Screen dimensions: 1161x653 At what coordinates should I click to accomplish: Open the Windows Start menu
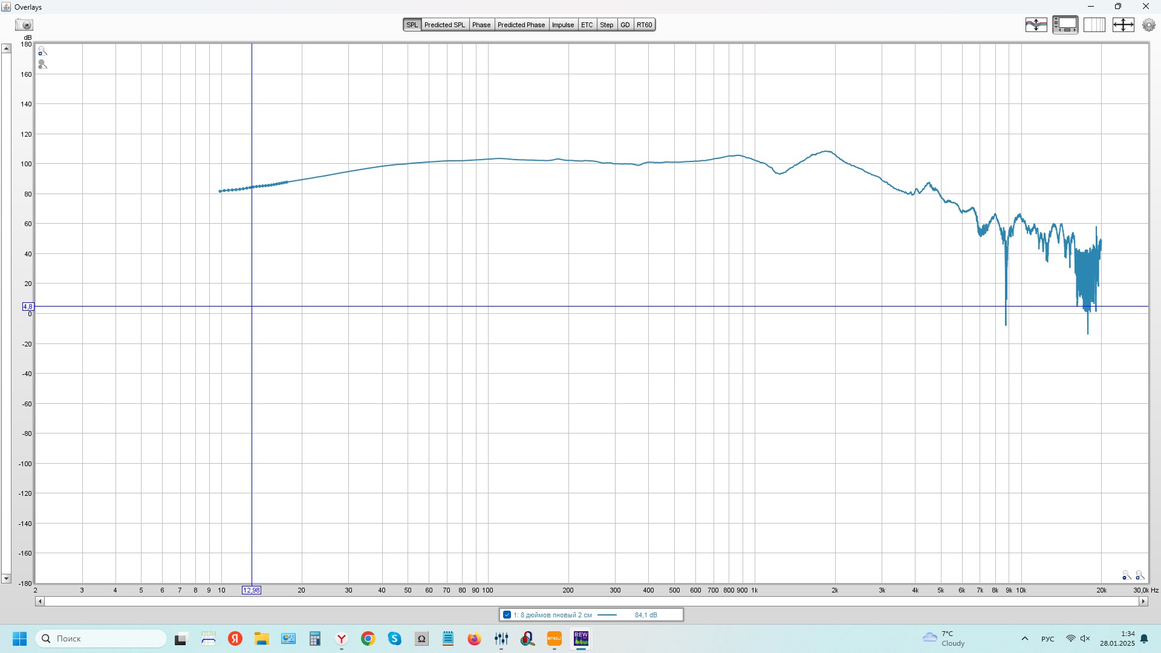coord(19,638)
